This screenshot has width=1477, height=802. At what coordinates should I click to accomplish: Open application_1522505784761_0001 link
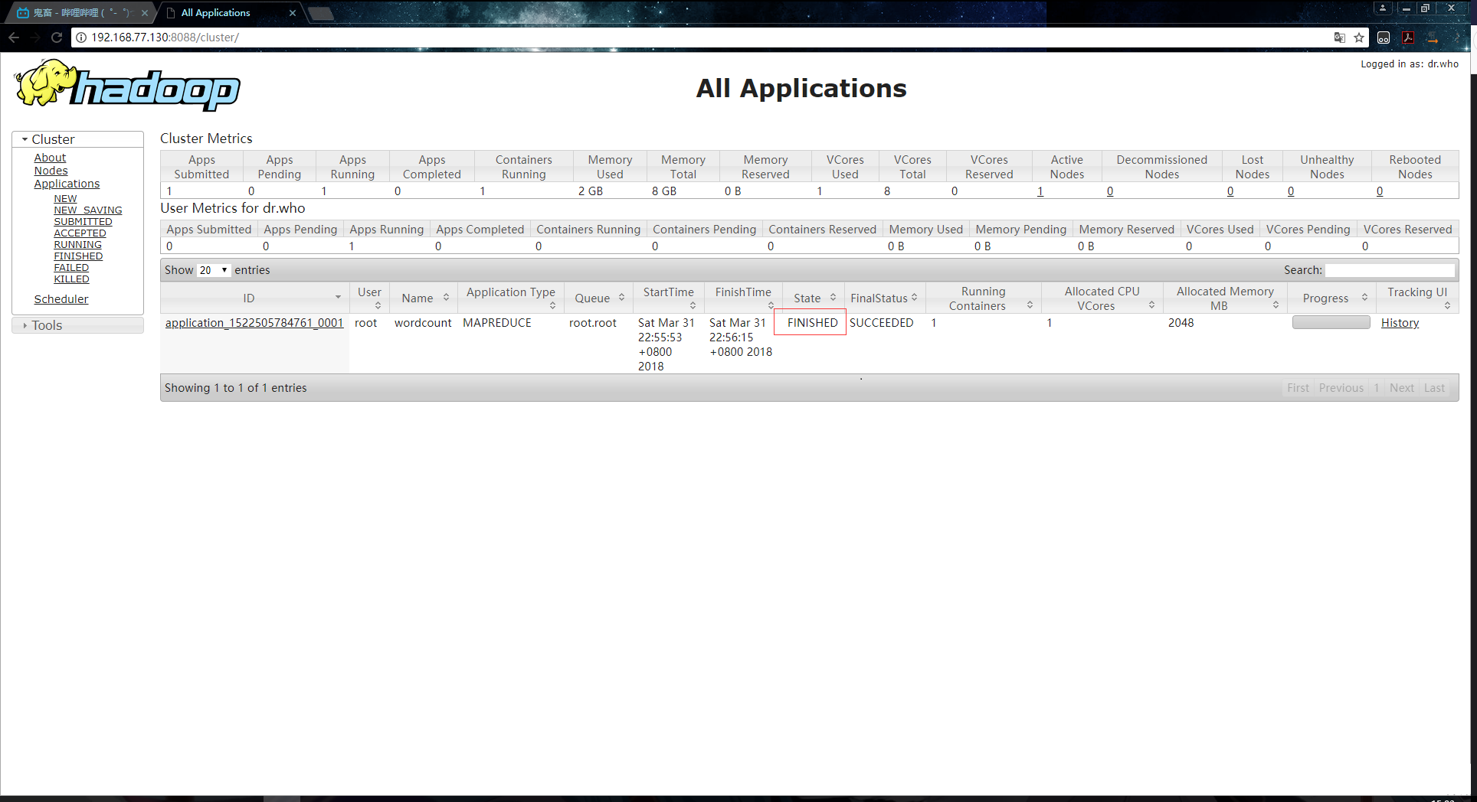[x=254, y=323]
